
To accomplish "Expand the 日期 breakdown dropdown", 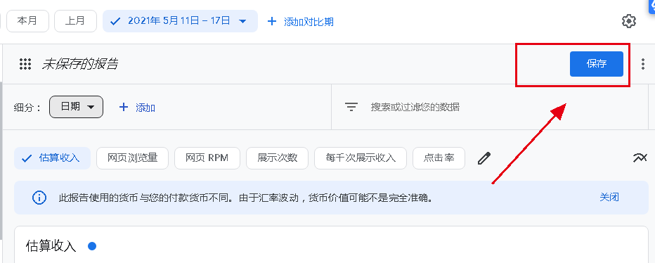I will 76,107.
